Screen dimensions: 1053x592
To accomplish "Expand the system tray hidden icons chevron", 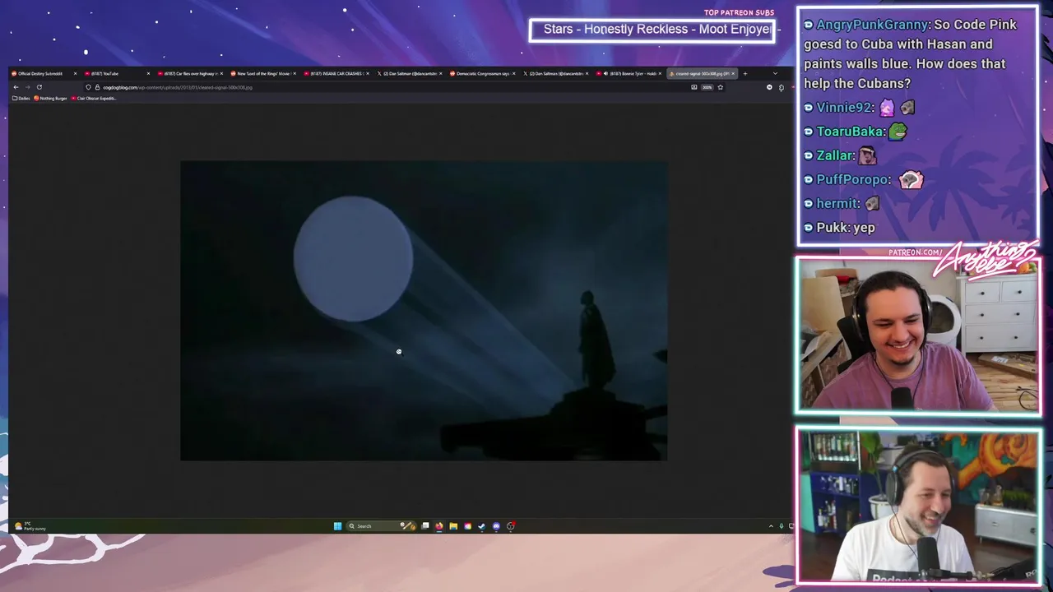I will (x=771, y=526).
